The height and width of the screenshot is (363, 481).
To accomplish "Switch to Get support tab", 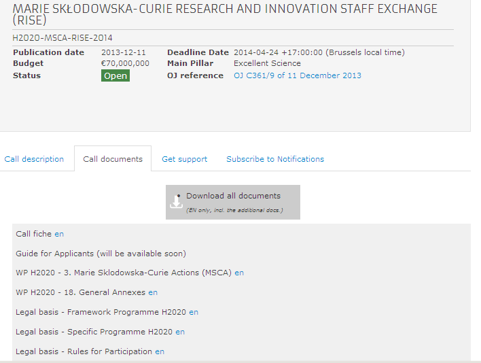I will click(185, 159).
